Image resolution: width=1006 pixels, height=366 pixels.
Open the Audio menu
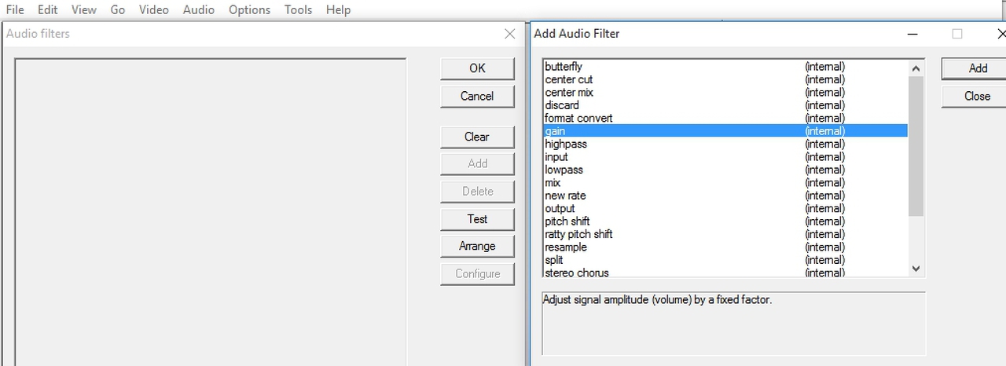[198, 9]
